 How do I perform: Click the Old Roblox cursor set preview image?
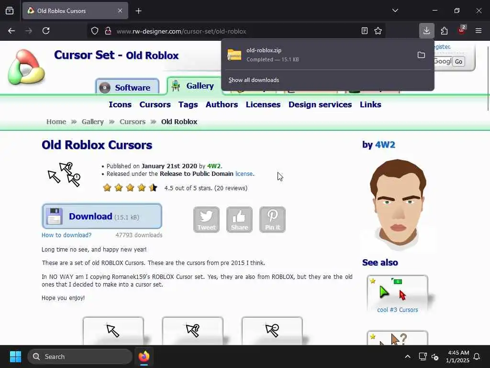(x=64, y=174)
